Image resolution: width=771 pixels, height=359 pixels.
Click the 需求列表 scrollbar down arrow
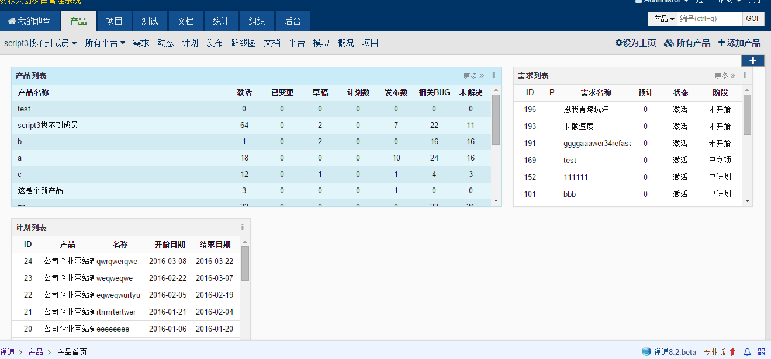click(747, 201)
